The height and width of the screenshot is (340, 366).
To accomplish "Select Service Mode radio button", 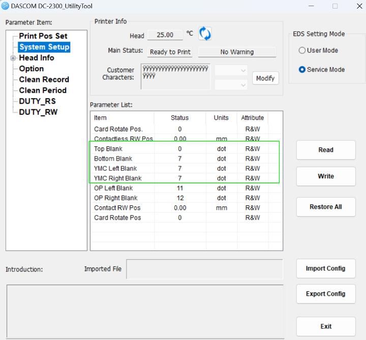I will (302, 70).
